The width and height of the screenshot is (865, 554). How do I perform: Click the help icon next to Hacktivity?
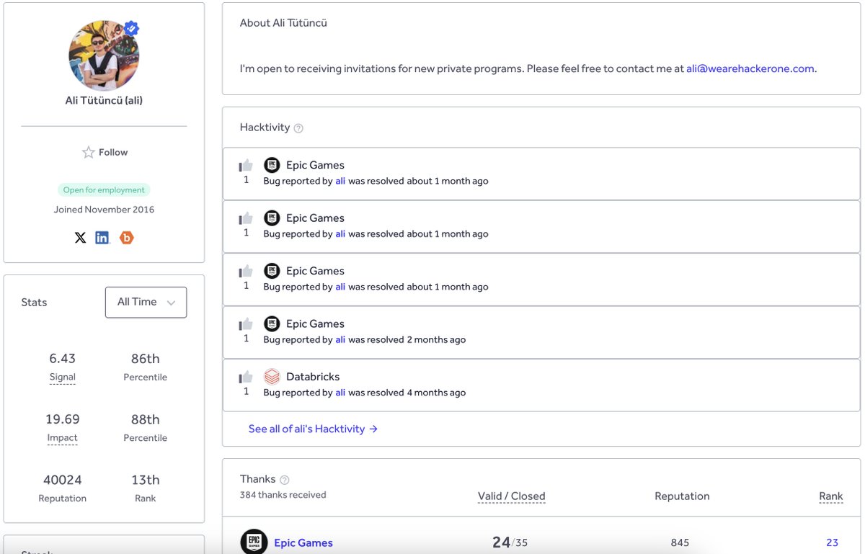(298, 128)
